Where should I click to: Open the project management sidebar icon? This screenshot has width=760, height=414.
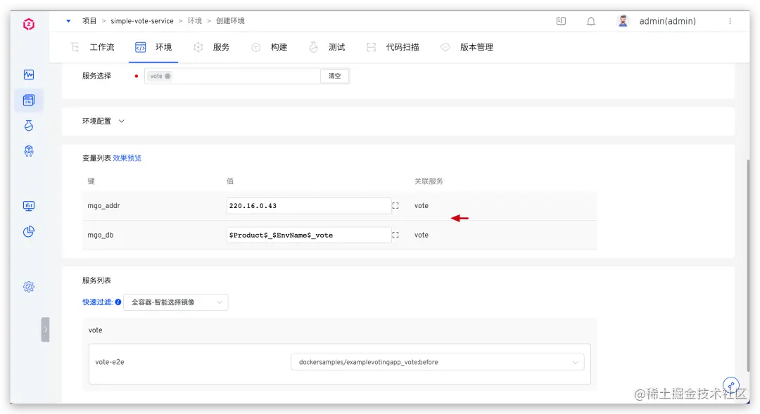[x=28, y=100]
